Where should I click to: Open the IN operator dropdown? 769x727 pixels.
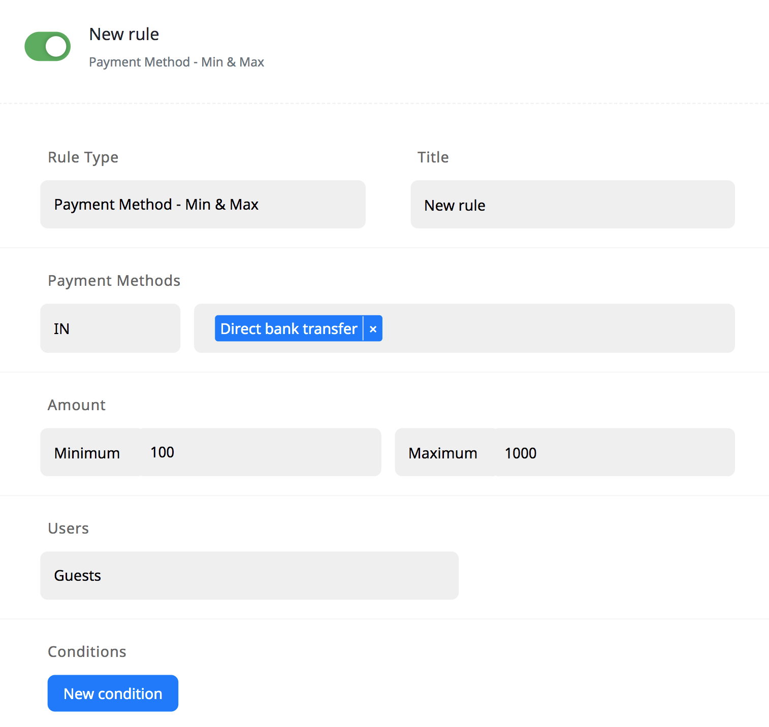[x=110, y=328]
